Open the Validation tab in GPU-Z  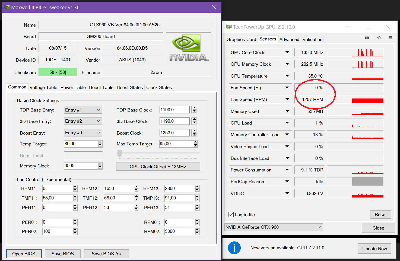(x=312, y=39)
